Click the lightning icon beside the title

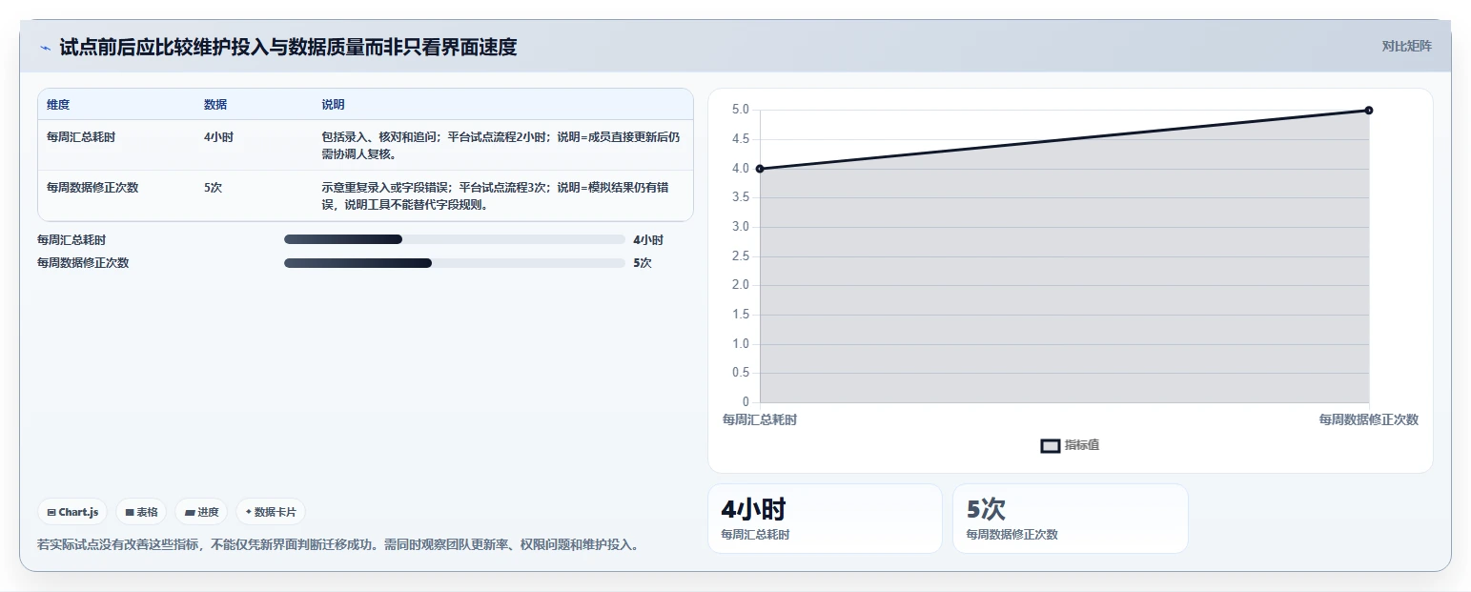click(x=45, y=48)
